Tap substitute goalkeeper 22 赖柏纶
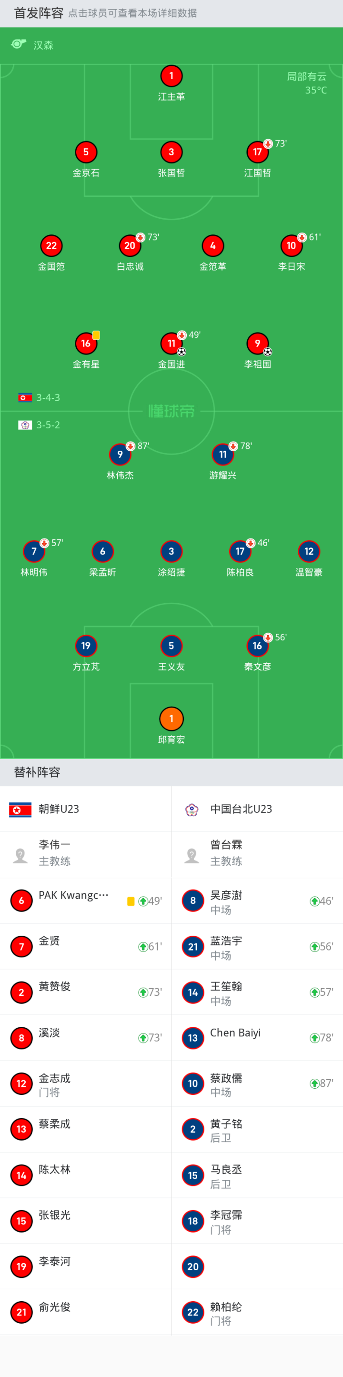The image size is (343, 1377). 258,1312
